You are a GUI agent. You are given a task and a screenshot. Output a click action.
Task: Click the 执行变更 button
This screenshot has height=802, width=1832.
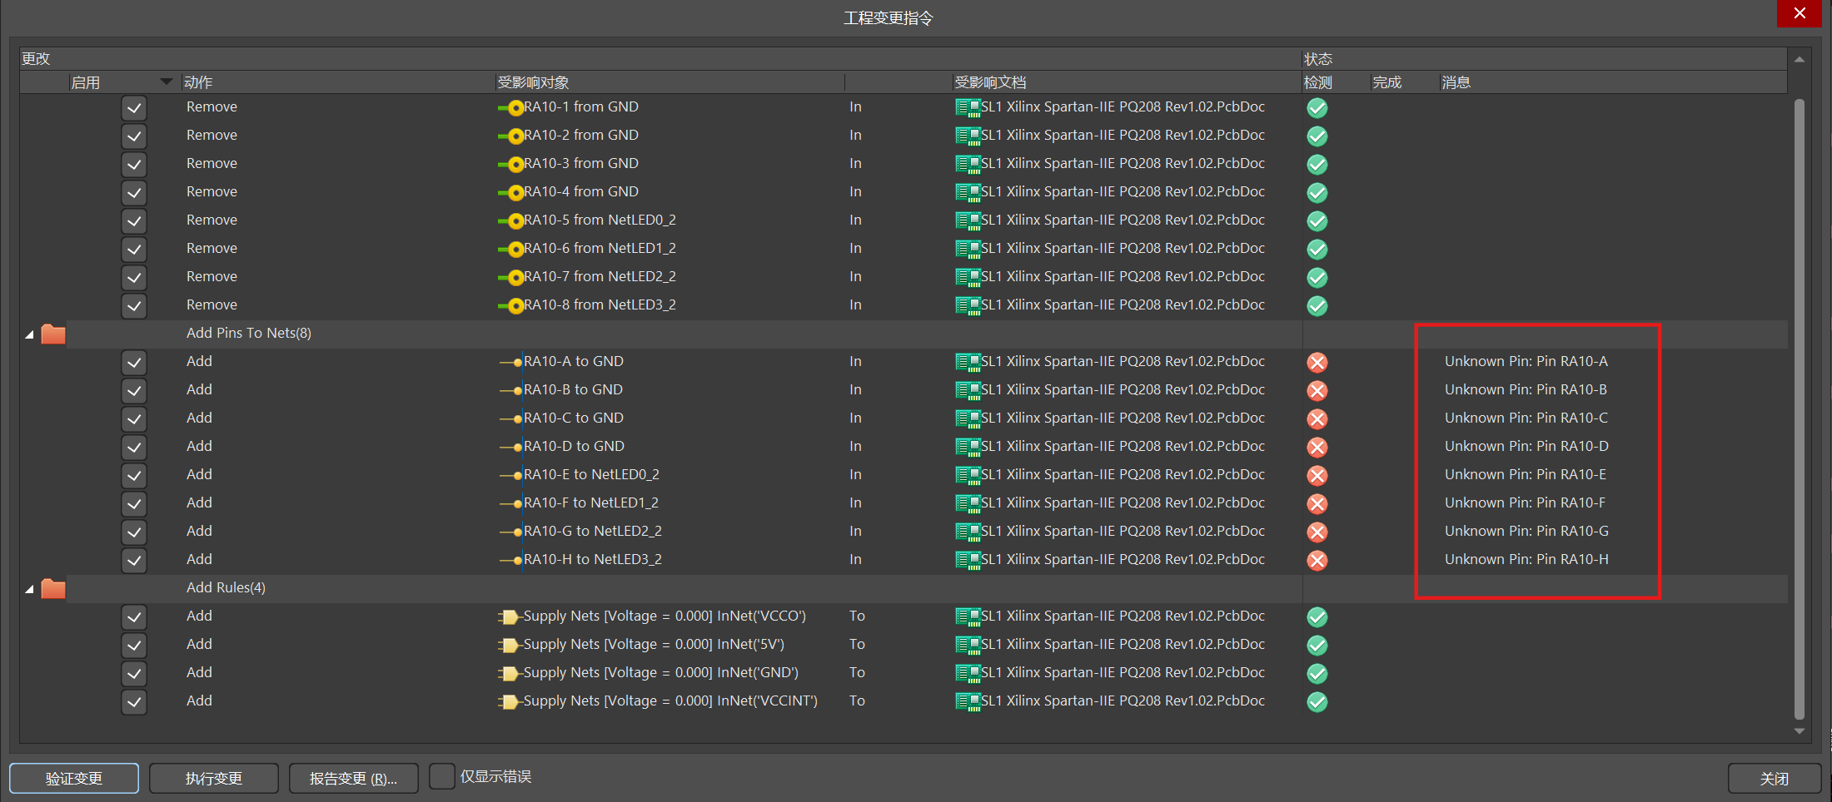[214, 778]
